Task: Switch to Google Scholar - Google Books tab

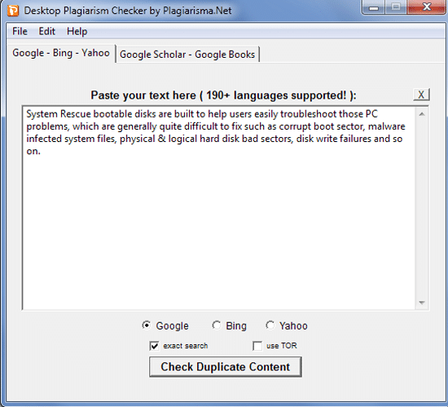Action: point(187,55)
